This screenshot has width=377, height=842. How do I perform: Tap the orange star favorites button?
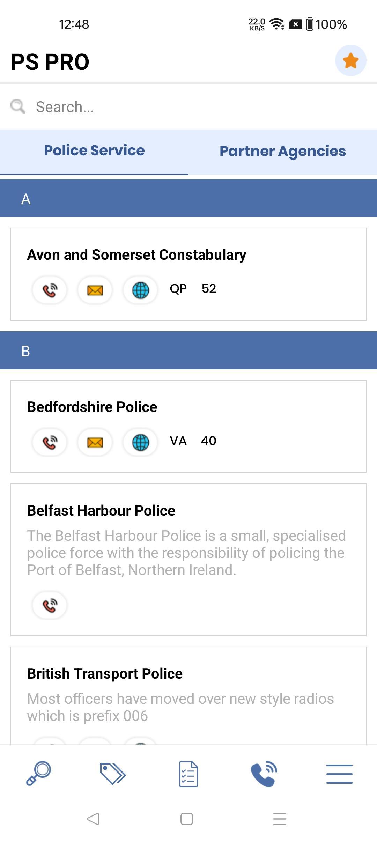point(350,61)
